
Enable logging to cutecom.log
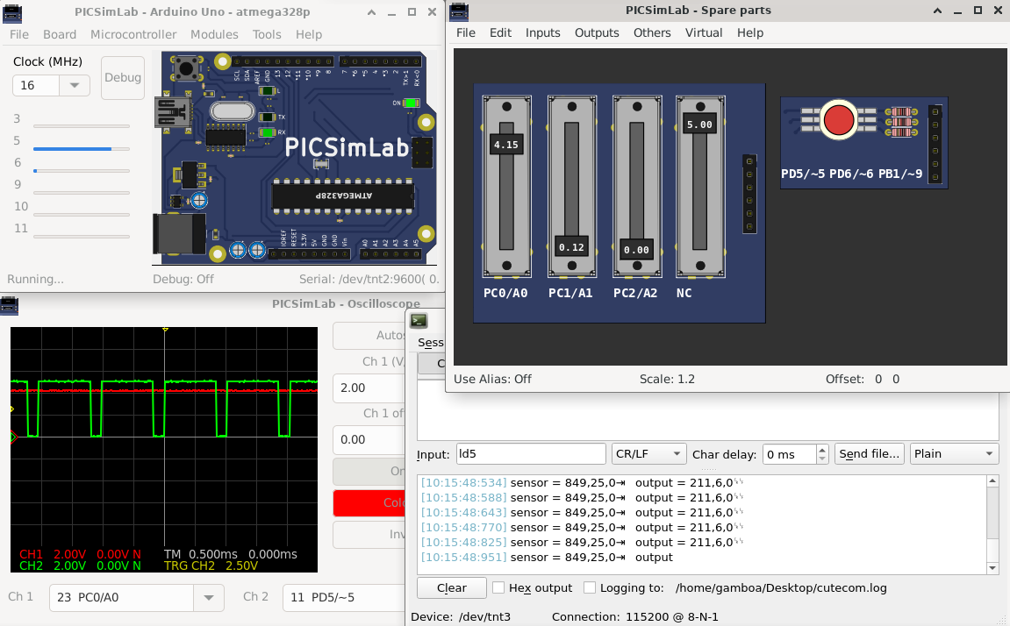click(x=590, y=587)
